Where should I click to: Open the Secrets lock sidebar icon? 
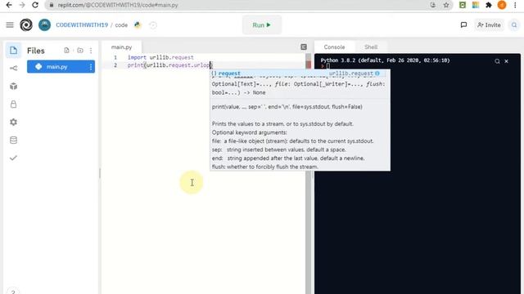pos(13,105)
